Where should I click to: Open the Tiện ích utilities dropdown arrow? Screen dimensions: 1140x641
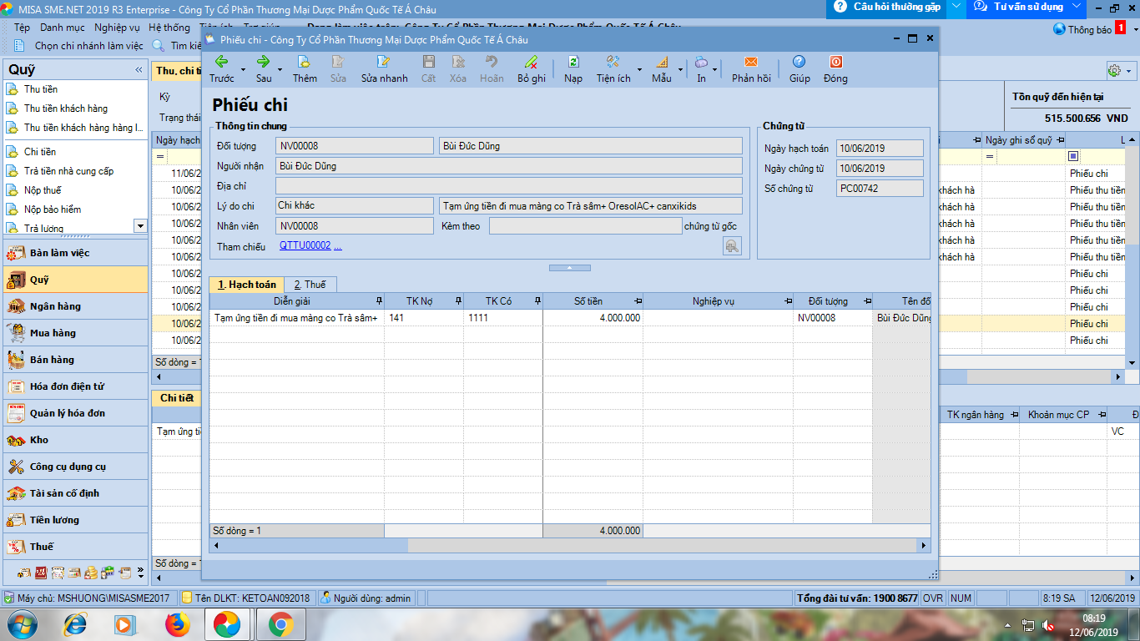(640, 69)
